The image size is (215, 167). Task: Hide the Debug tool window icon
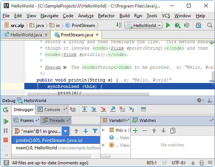coord(210,100)
